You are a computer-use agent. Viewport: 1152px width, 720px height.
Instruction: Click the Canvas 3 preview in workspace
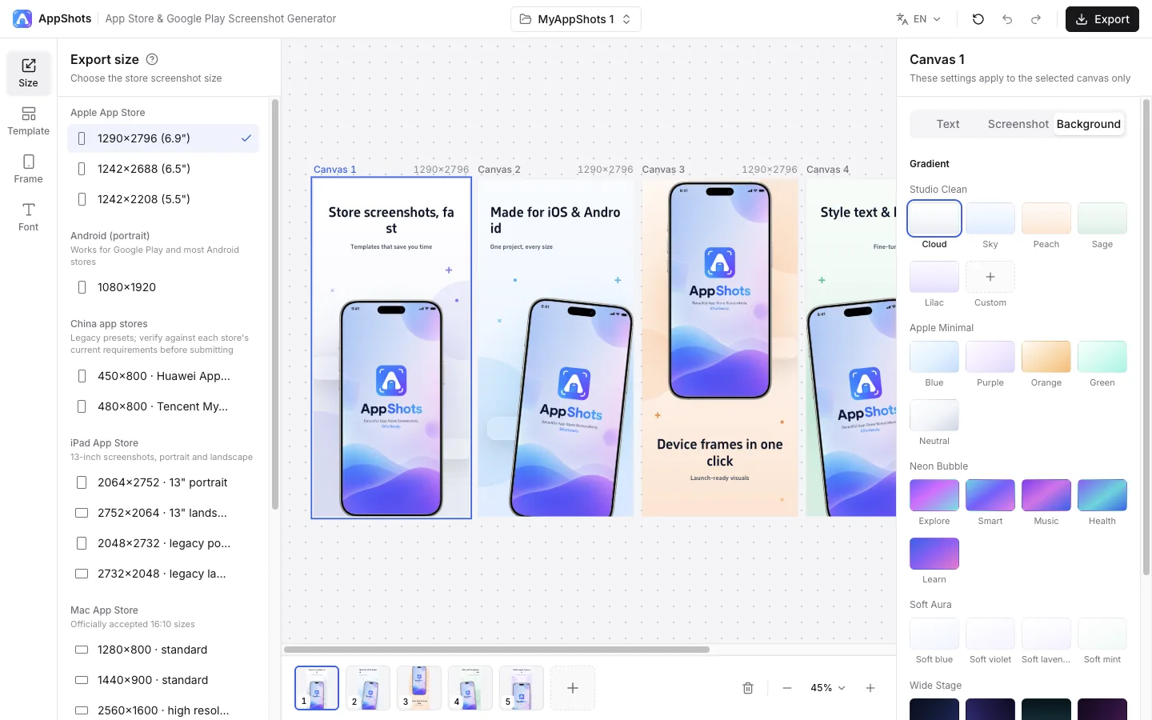coord(720,348)
